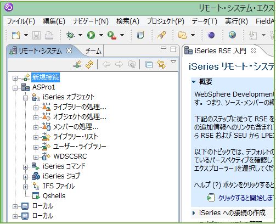Screen dimensions: 276x224
Task: Click the collapse all icon
Action: (x=149, y=65)
